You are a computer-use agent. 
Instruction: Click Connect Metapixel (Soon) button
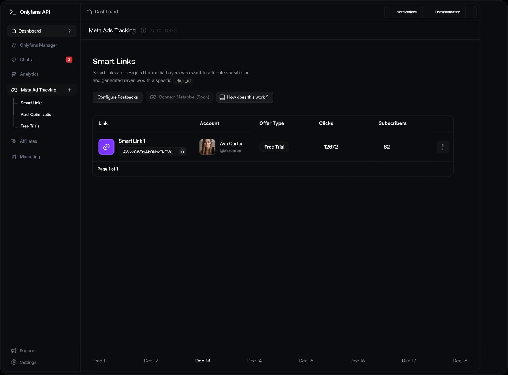(179, 97)
